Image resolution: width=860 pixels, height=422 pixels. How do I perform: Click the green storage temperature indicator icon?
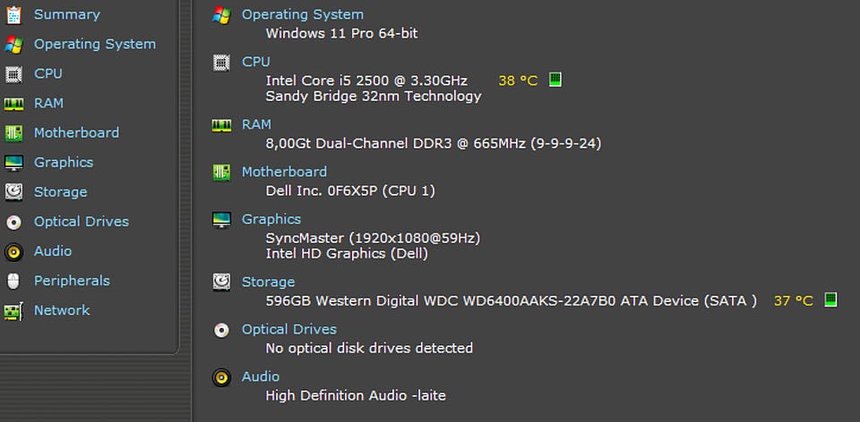click(x=831, y=300)
